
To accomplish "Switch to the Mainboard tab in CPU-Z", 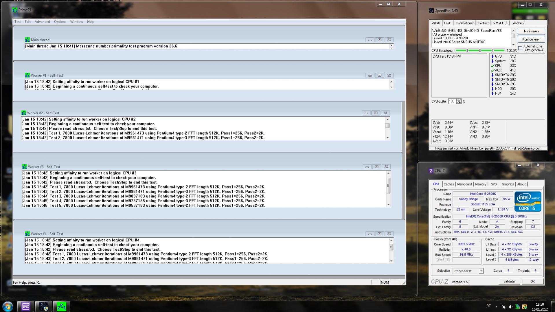I will [x=464, y=184].
